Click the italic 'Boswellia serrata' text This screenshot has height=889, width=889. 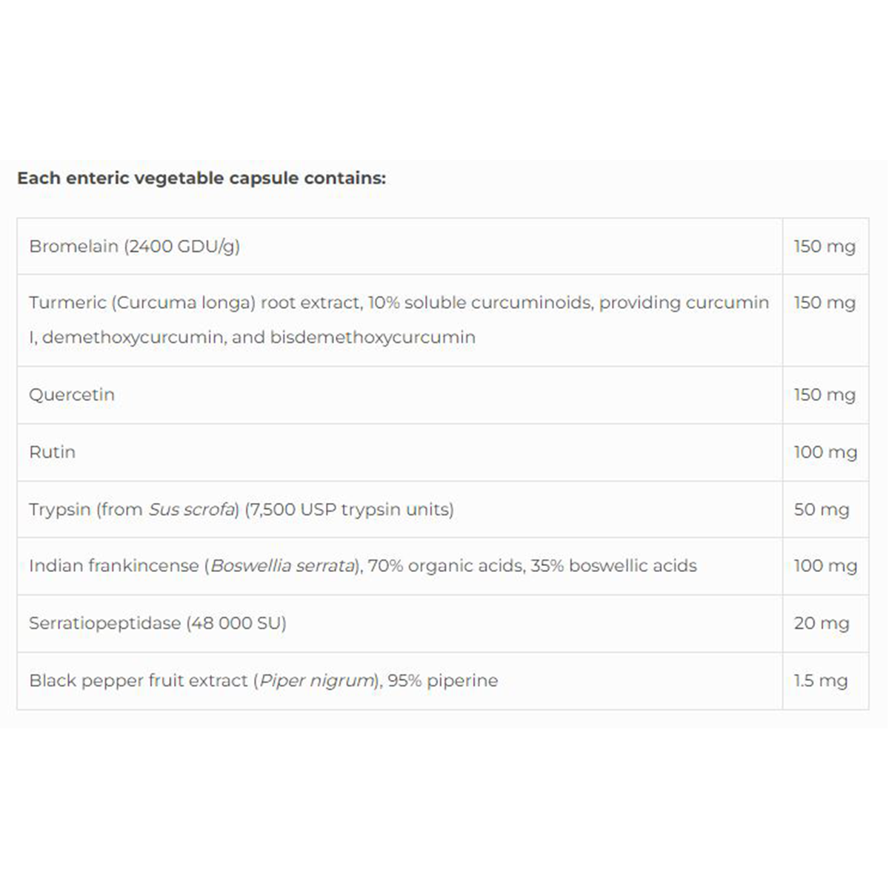[282, 566]
